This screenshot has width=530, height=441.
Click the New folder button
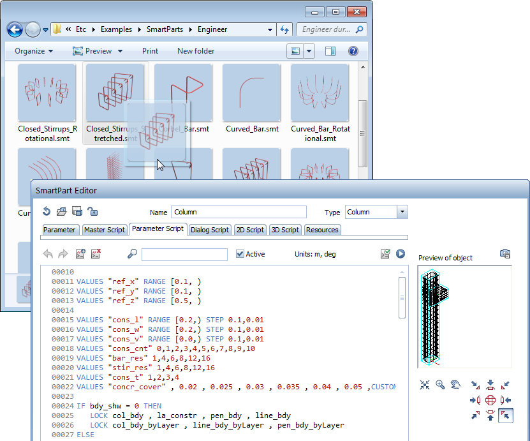pyautogui.click(x=196, y=51)
